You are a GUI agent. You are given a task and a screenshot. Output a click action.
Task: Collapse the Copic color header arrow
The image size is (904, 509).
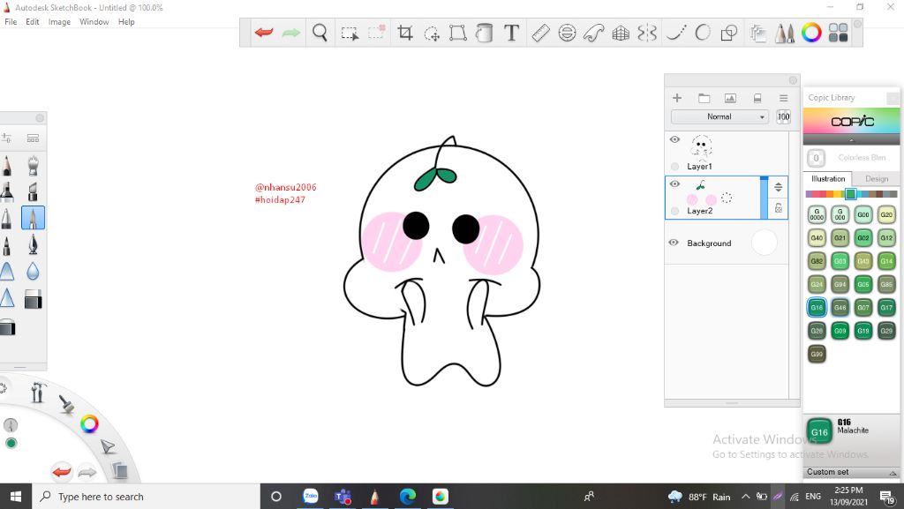pos(851,140)
